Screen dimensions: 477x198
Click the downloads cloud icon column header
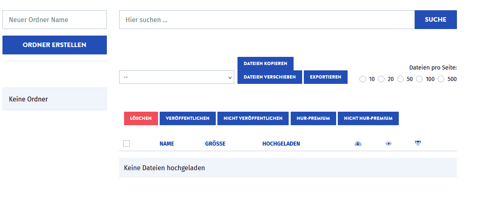(x=358, y=144)
